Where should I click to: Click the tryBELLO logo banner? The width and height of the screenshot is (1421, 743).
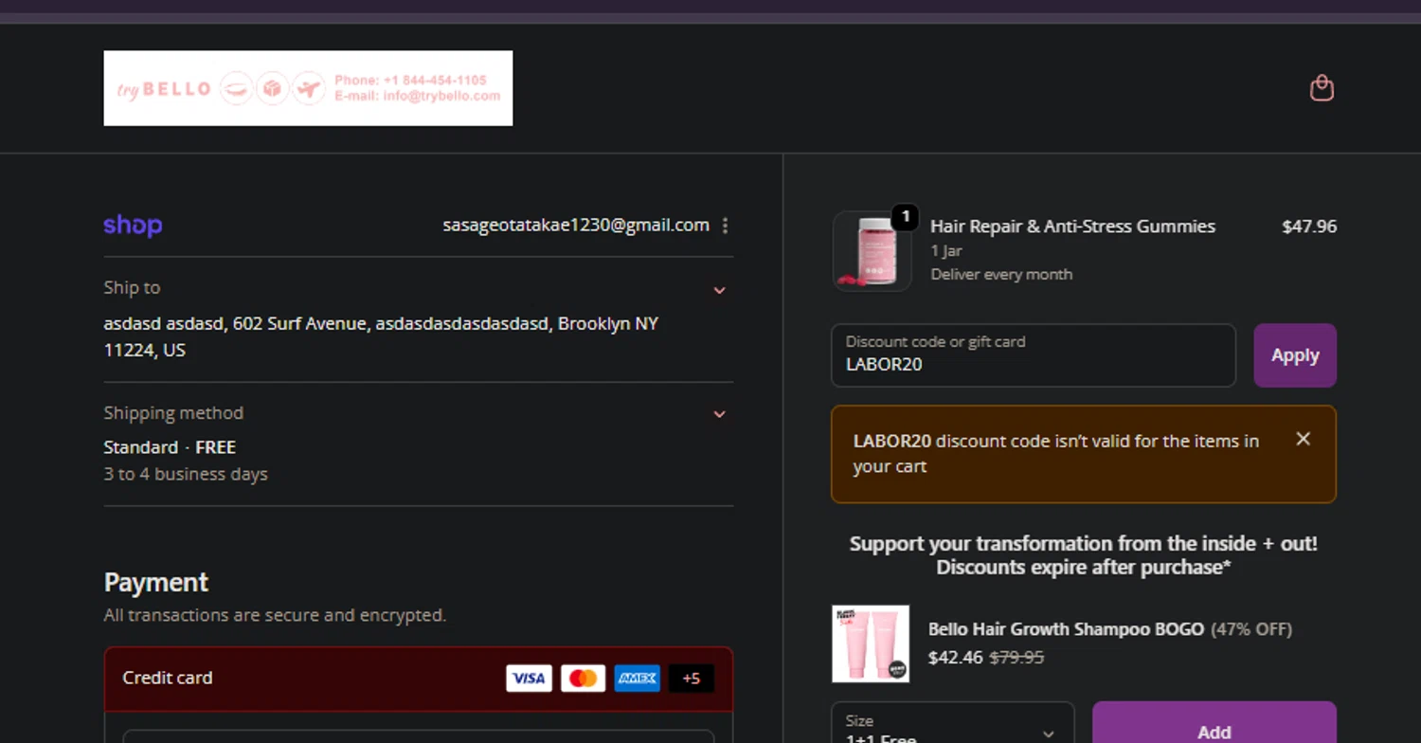308,88
